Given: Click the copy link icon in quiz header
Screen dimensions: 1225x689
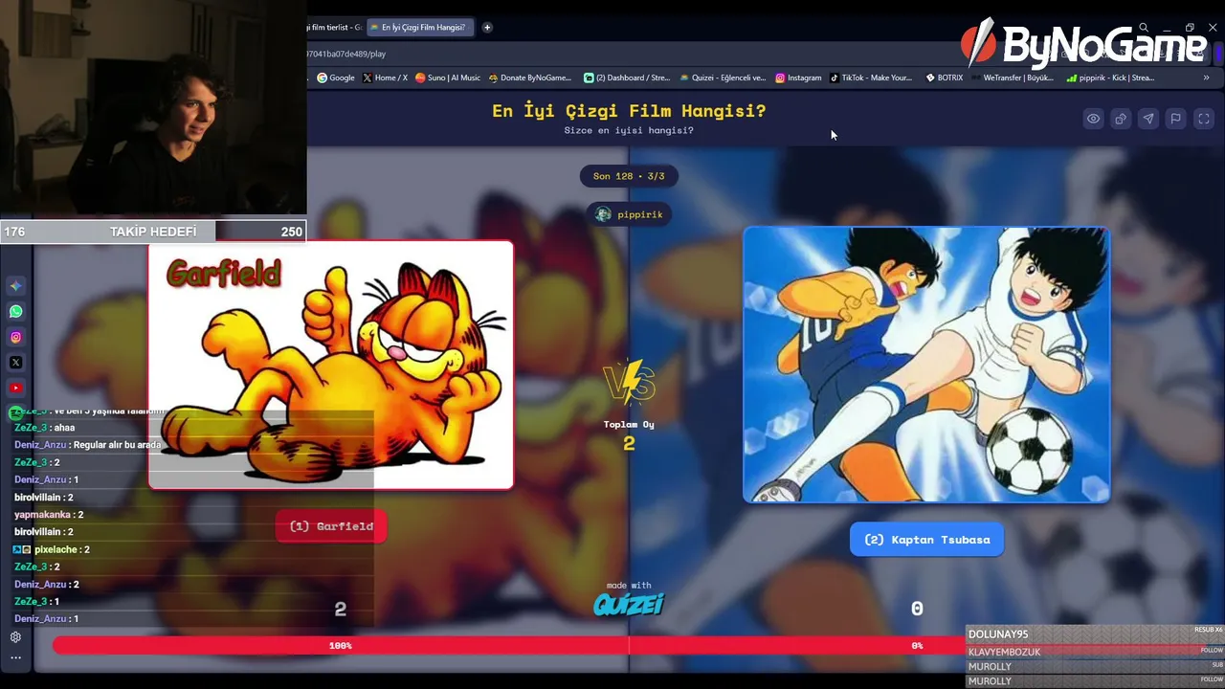Looking at the screenshot, I should tap(1121, 119).
